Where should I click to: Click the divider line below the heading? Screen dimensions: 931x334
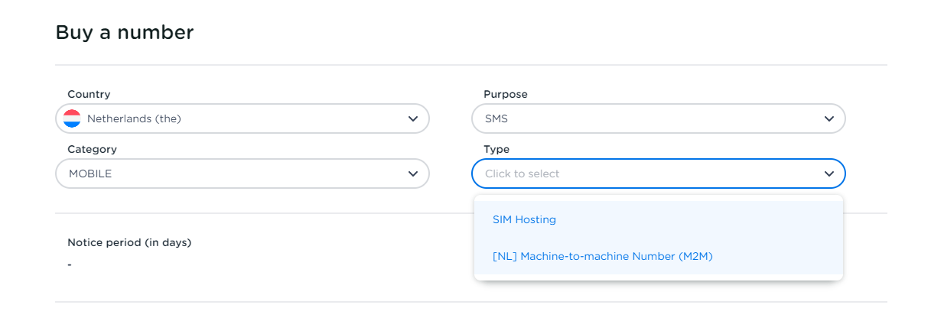pos(471,65)
